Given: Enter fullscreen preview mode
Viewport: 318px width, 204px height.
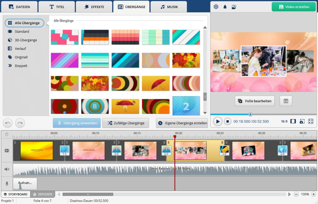Looking at the screenshot, I should pos(311,122).
